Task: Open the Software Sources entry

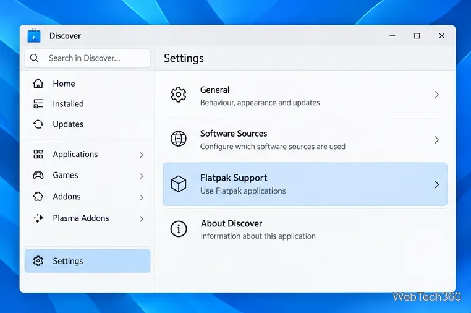Action: pos(305,140)
